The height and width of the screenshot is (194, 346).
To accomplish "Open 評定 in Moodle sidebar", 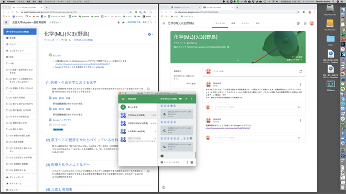I will point(20,57).
